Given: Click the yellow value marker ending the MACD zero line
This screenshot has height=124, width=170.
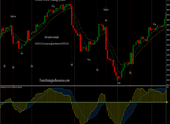Looking at the screenshot, I should coord(167,102).
